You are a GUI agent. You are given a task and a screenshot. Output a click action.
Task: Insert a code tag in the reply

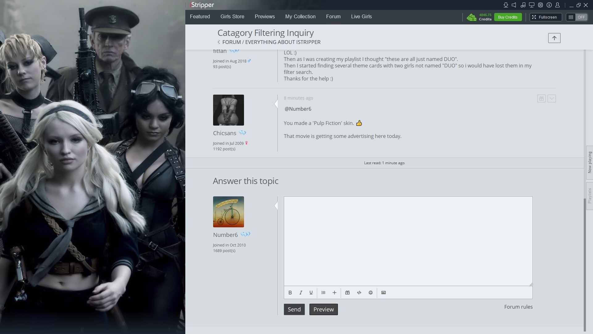359,293
